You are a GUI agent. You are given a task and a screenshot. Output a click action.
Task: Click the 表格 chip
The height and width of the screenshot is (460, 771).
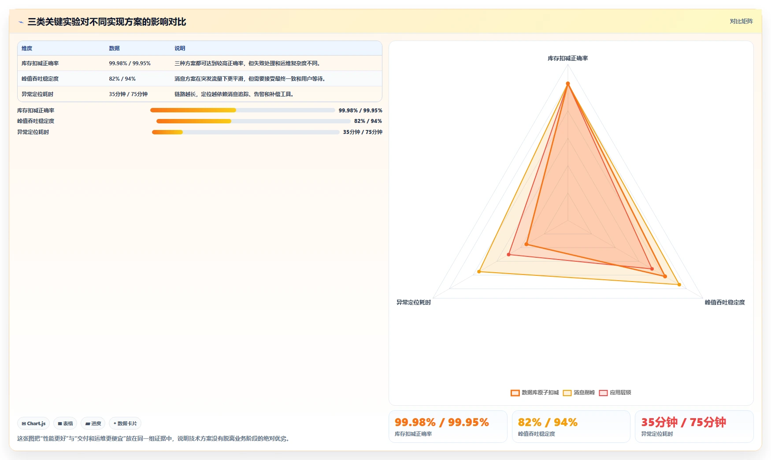click(x=65, y=423)
